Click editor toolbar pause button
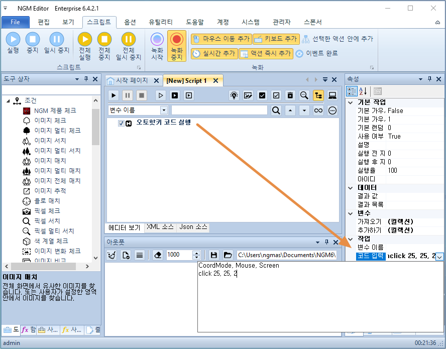This screenshot has width=446, height=349. click(x=128, y=95)
